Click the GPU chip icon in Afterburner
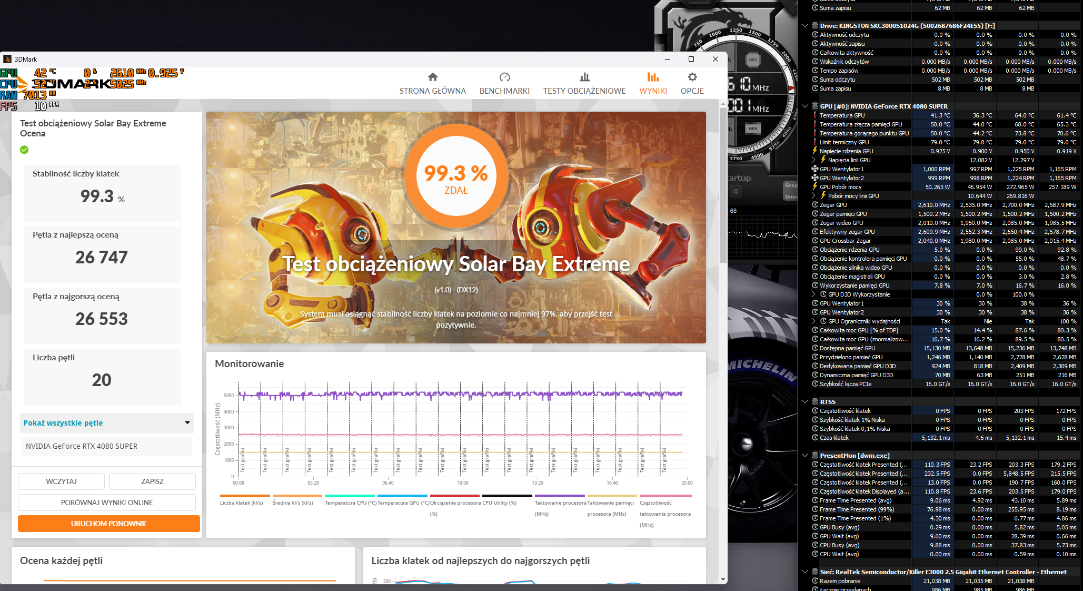This screenshot has width=1083, height=591. click(x=753, y=60)
